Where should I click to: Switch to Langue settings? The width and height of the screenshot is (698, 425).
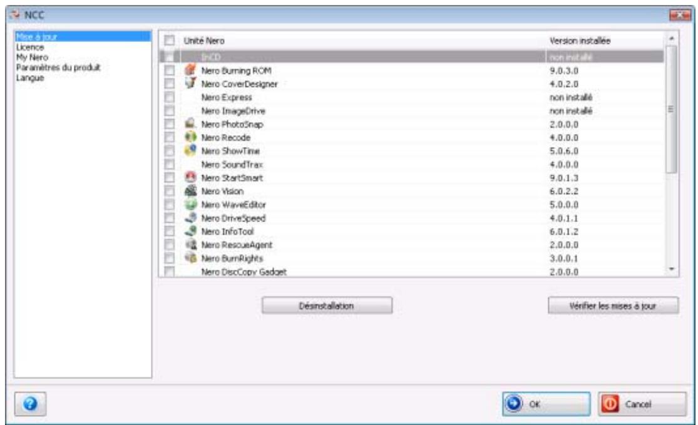coord(30,78)
